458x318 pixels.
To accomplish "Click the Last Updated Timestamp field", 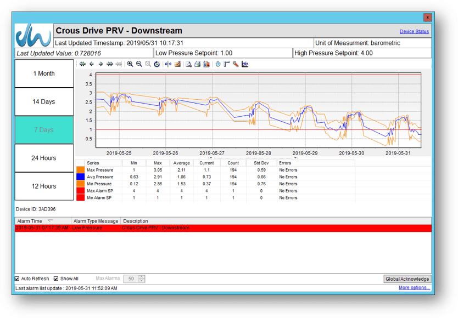I will [184, 43].
